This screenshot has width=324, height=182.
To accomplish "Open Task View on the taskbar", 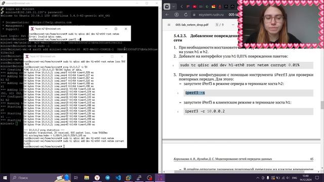I will 76,177.
